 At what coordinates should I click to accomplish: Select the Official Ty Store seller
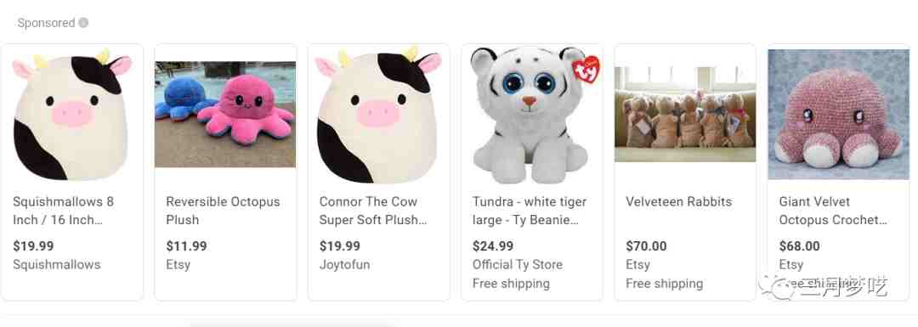tap(518, 265)
